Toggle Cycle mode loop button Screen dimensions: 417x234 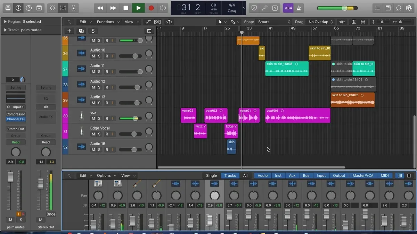[163, 8]
